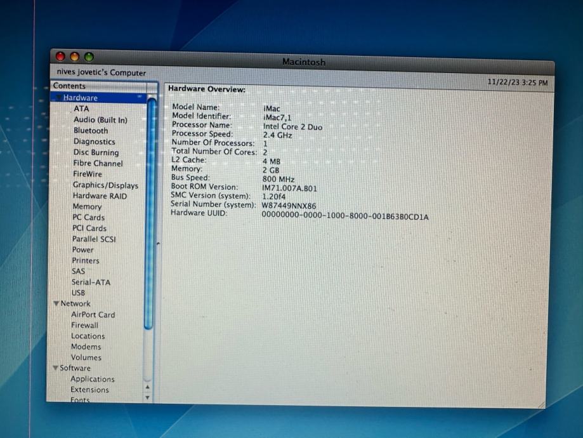
Task: Select USB in the hardware list
Action: (x=78, y=293)
